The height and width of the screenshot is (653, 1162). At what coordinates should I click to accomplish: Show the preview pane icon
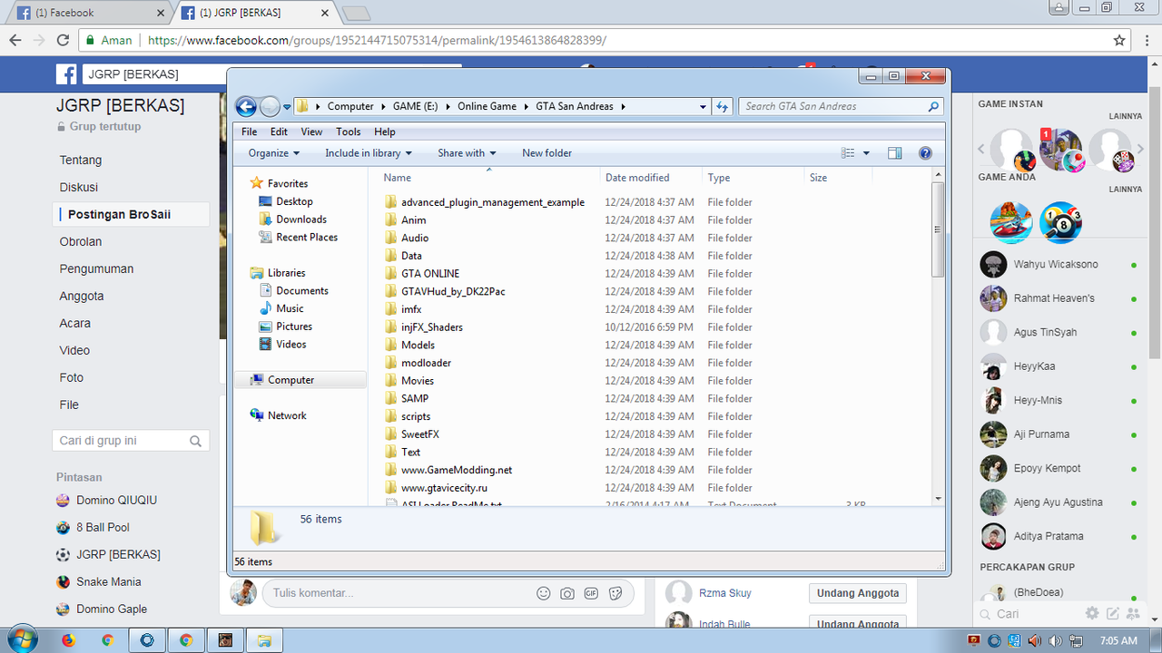(x=895, y=153)
